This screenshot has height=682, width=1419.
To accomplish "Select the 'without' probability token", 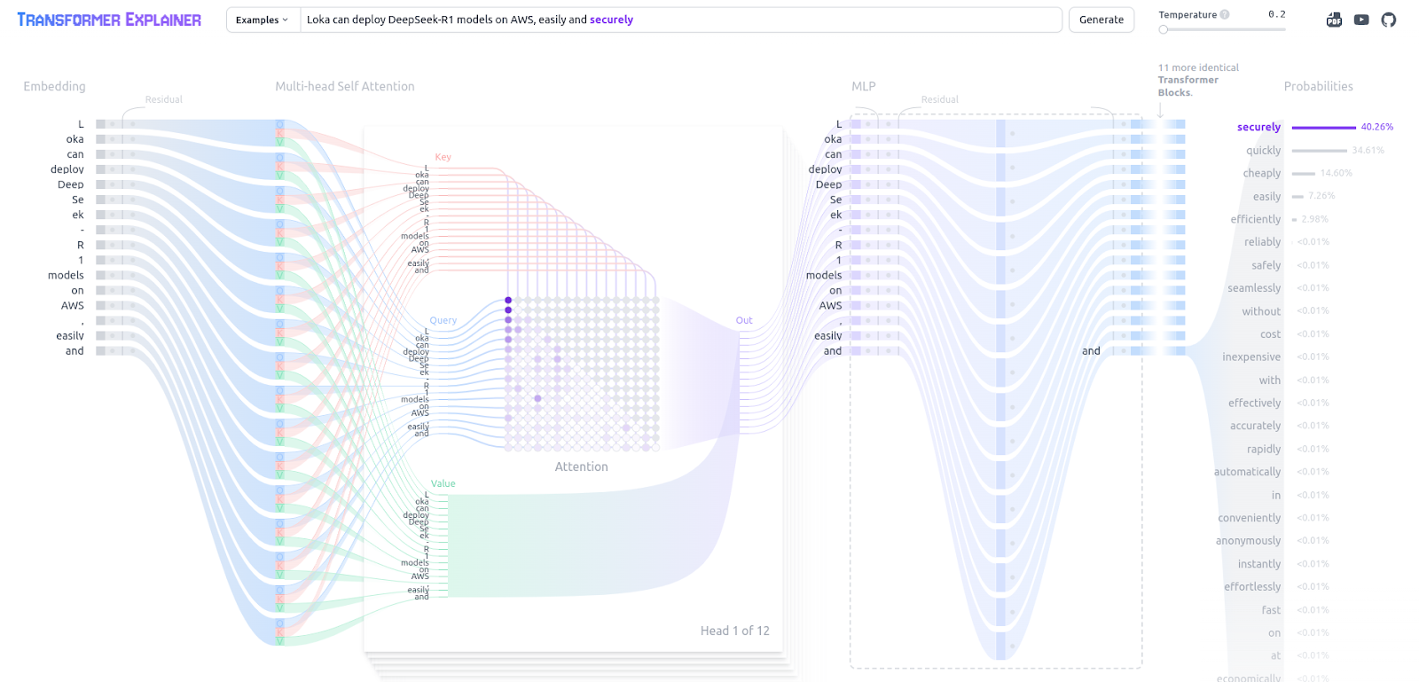I will pyautogui.click(x=1262, y=310).
